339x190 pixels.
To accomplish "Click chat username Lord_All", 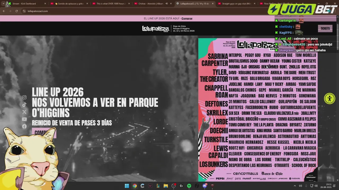I will coord(285,39).
